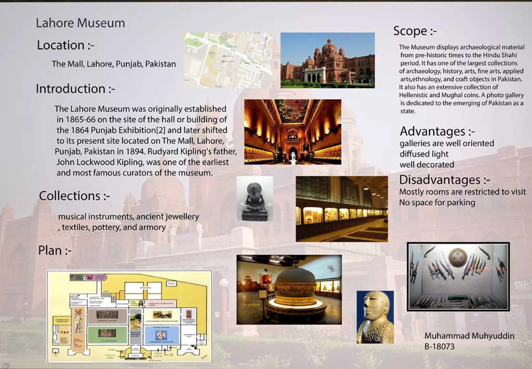Click the Priest-King bust sculpture image
This screenshot has width=532, height=369.
[x=375, y=317]
